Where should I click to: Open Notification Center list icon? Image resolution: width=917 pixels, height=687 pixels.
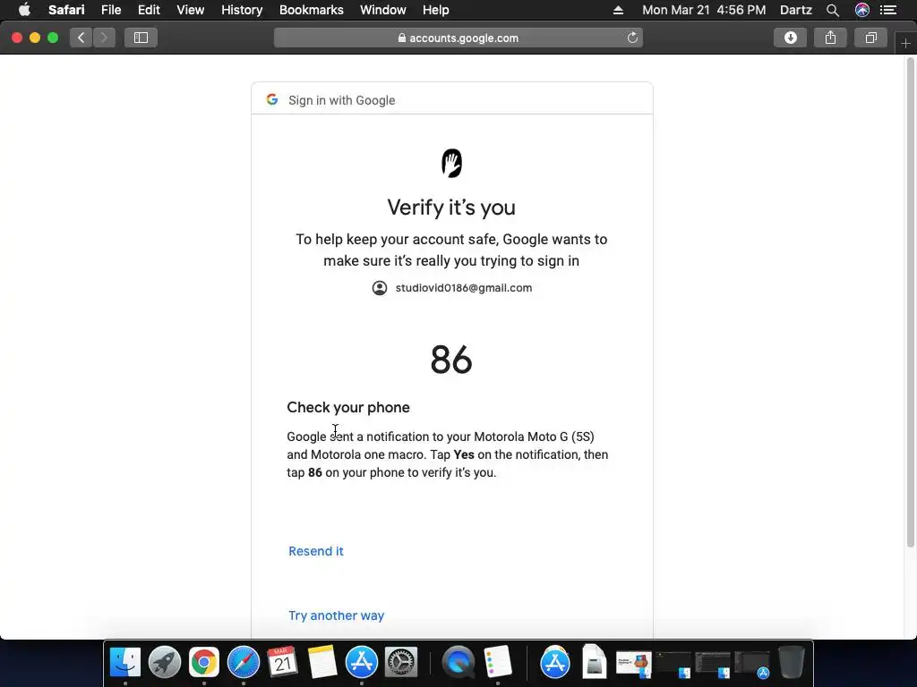(x=888, y=10)
